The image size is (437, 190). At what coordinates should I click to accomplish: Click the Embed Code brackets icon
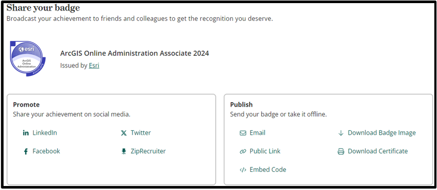243,170
